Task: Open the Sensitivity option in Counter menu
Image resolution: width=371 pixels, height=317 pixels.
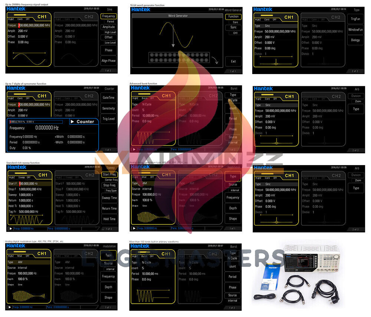Action: coord(108,108)
